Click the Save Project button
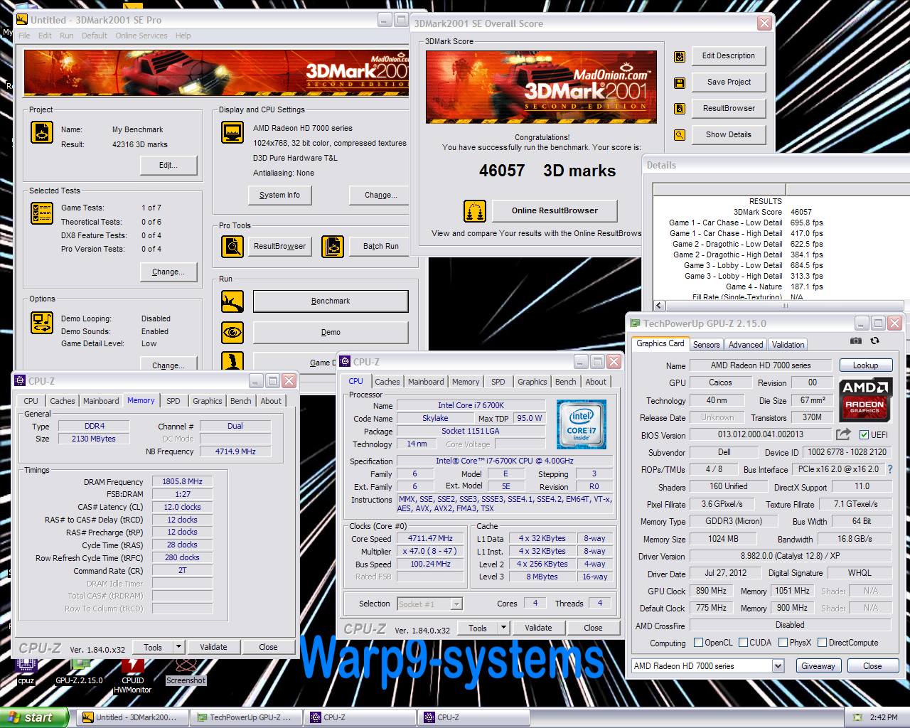The height and width of the screenshot is (728, 910). 729,82
